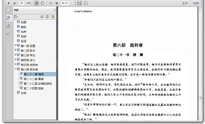Click the Ender's Shadow page header
The image size is (205, 124).
point(83,11)
